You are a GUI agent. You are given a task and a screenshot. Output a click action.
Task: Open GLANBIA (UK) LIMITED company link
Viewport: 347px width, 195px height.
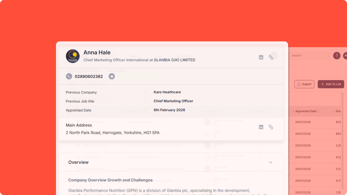click(175, 60)
